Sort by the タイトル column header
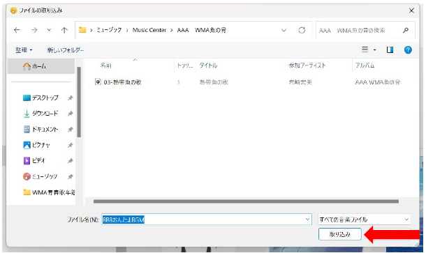The height and width of the screenshot is (253, 426). click(208, 66)
